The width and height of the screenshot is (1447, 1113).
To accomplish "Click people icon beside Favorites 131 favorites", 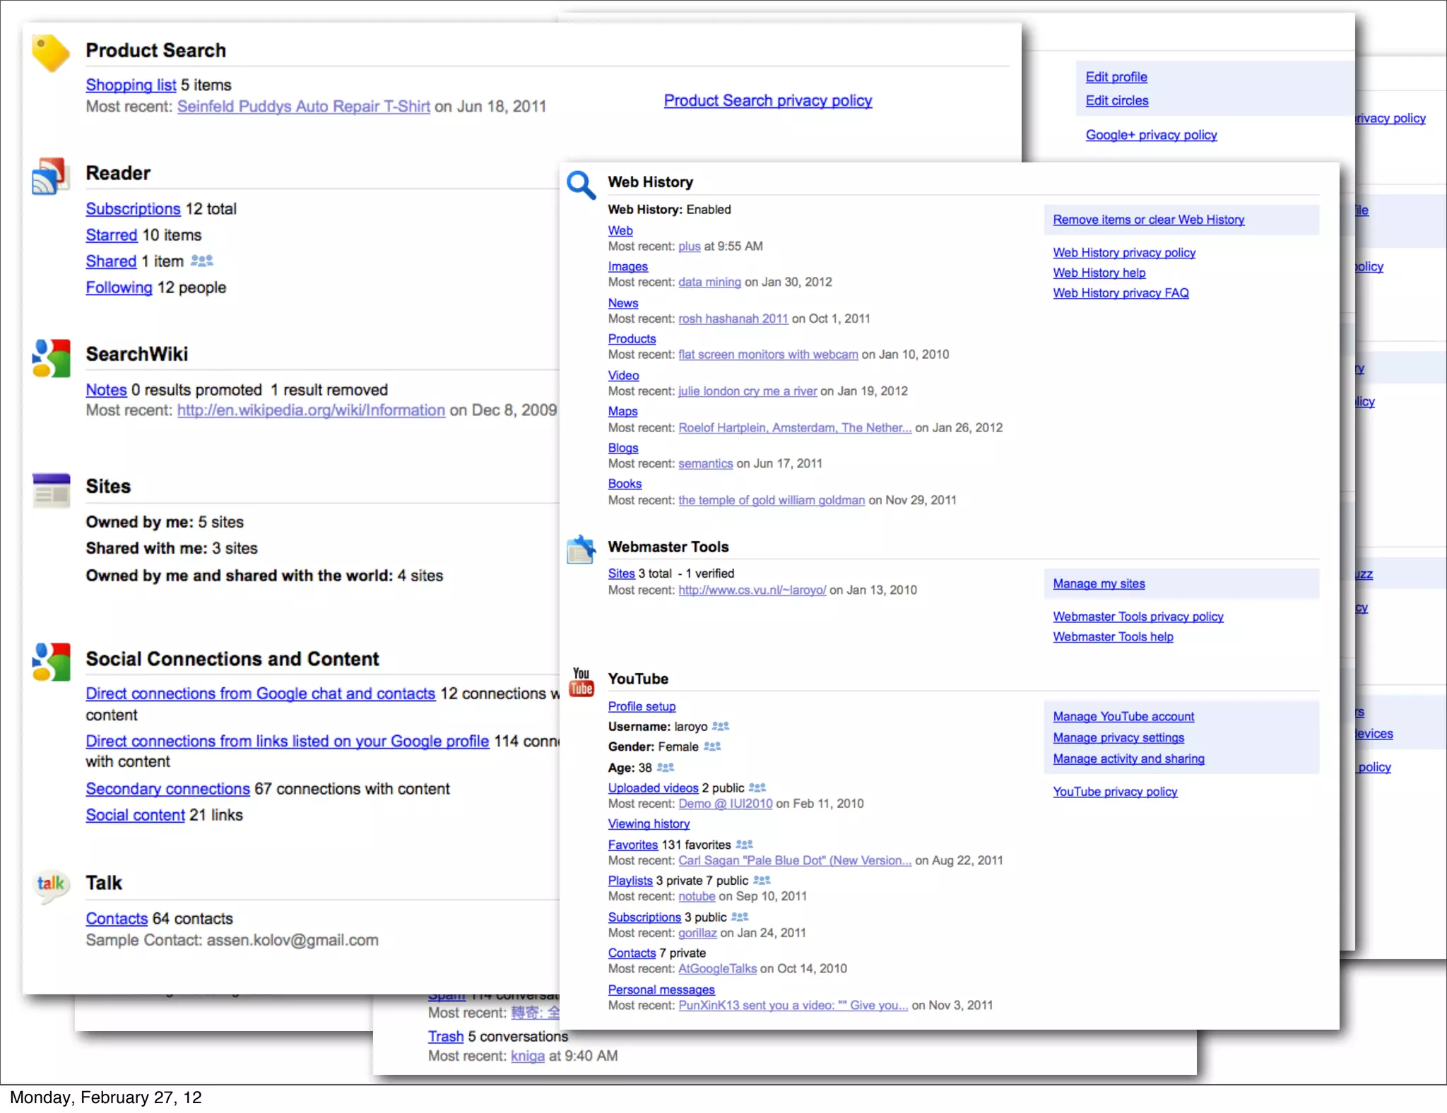I will pos(745,845).
